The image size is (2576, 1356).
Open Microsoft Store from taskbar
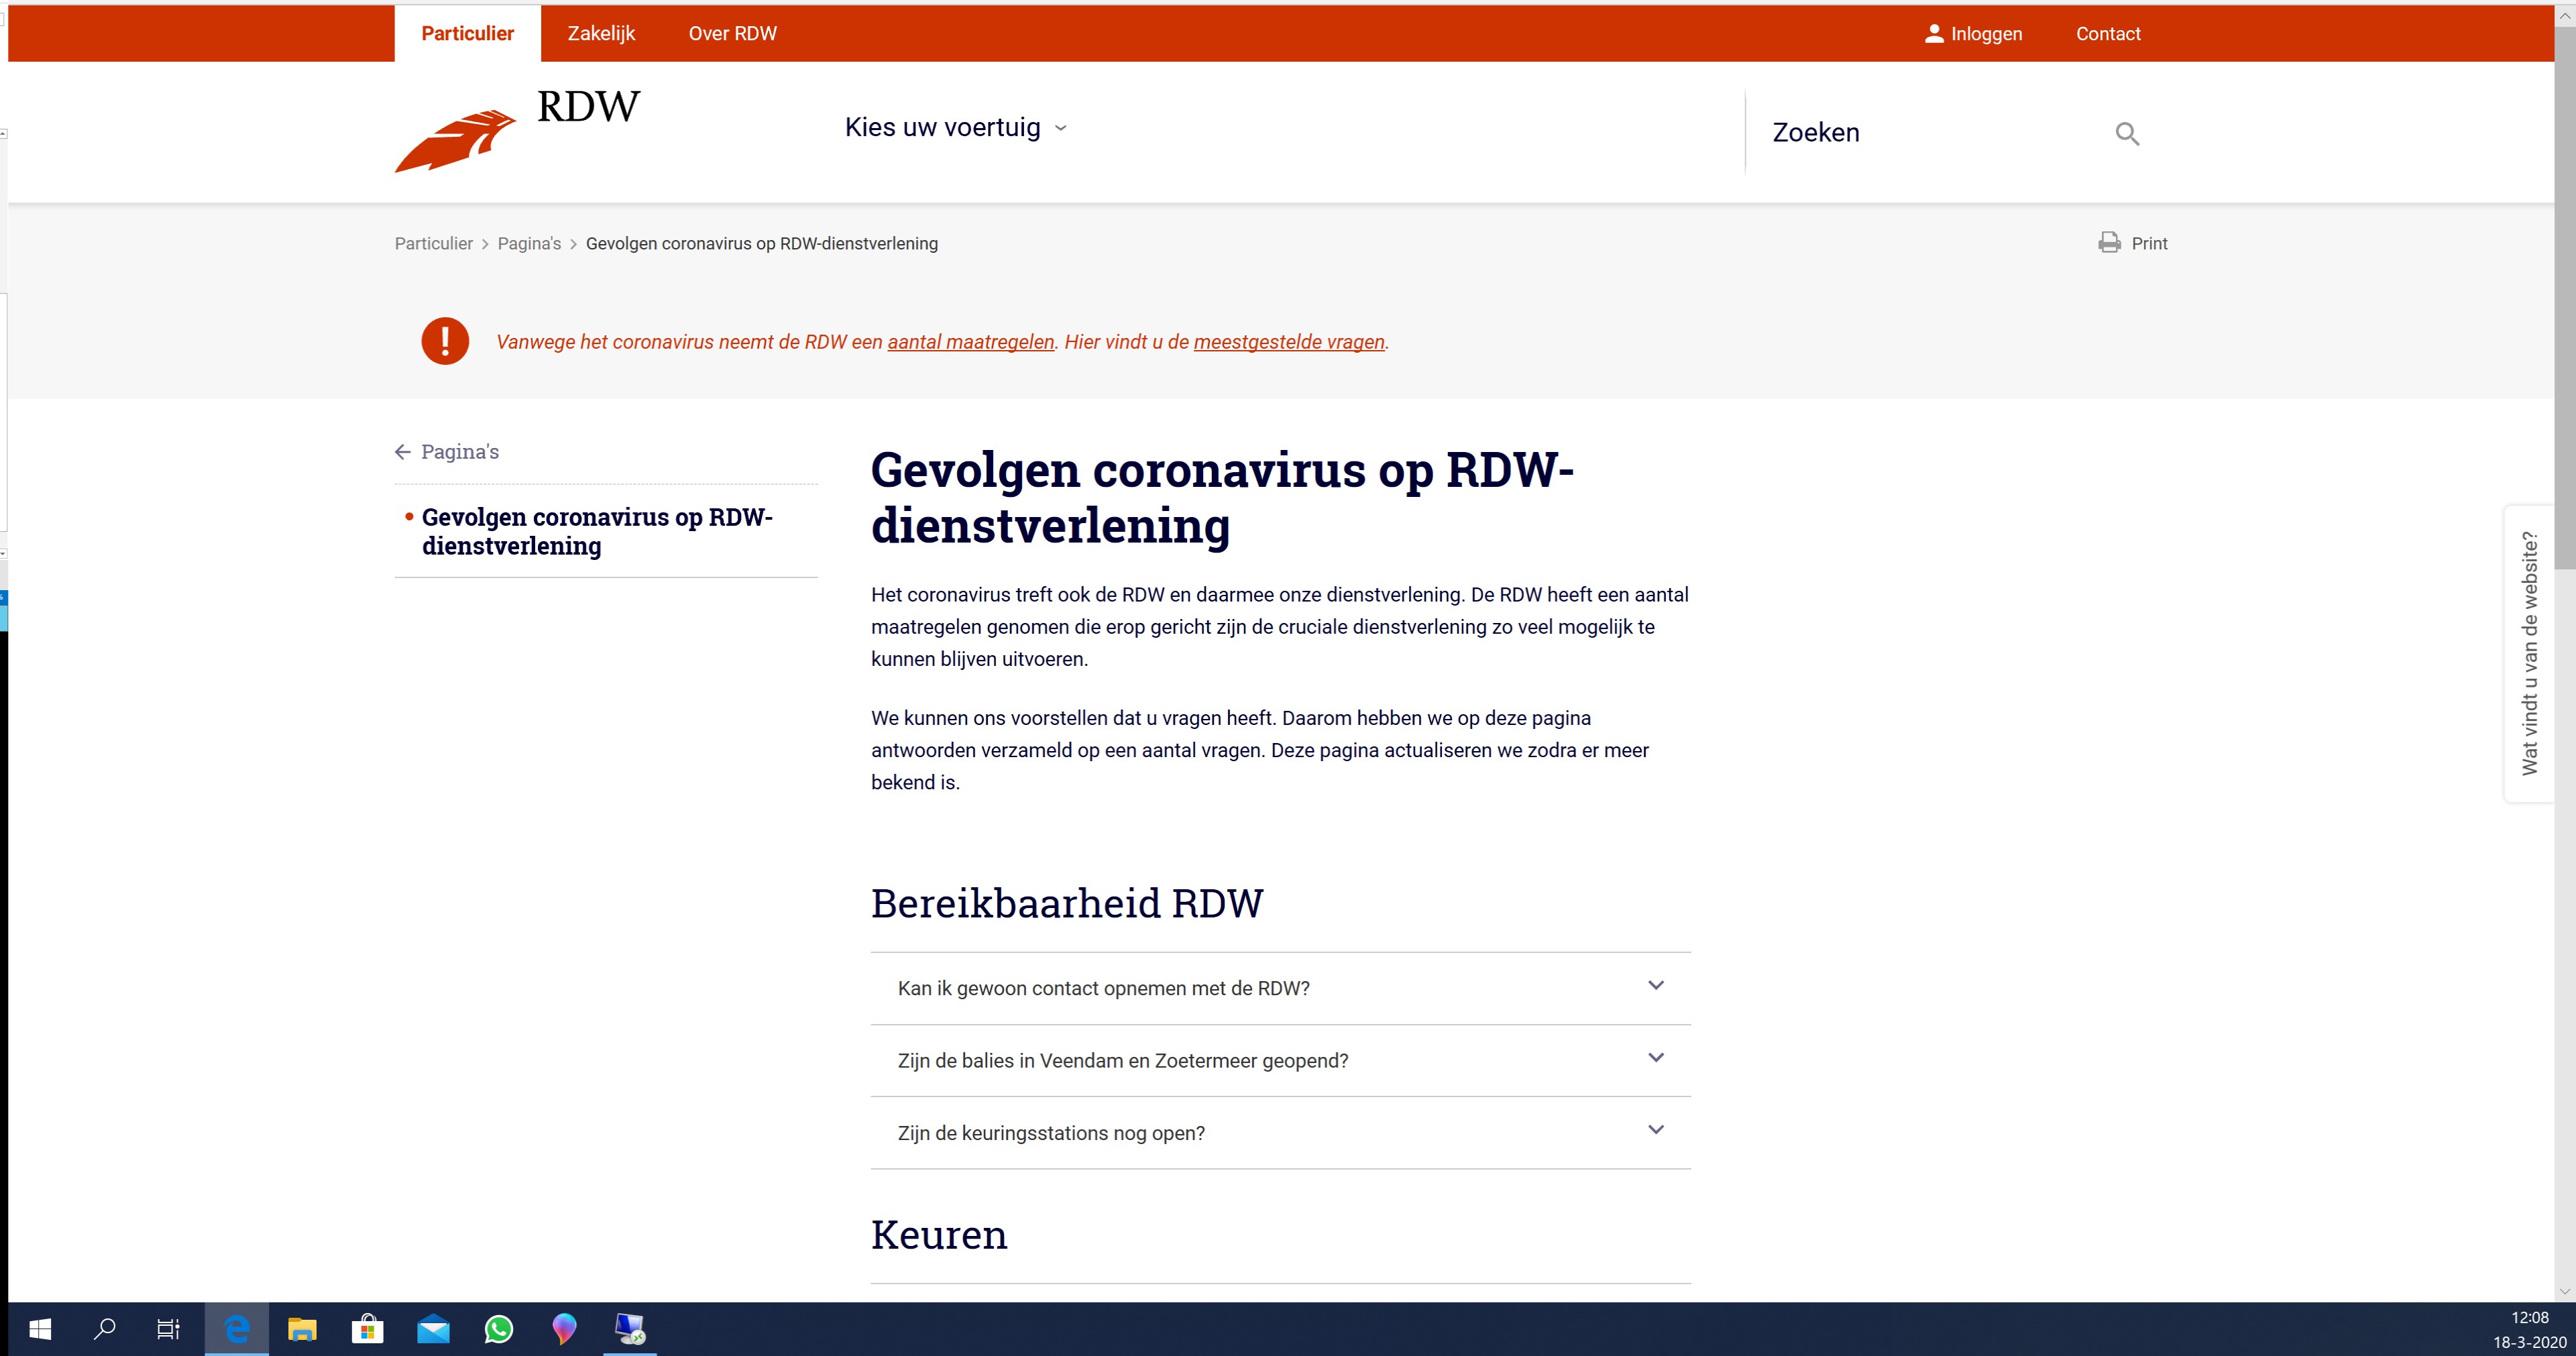click(367, 1329)
